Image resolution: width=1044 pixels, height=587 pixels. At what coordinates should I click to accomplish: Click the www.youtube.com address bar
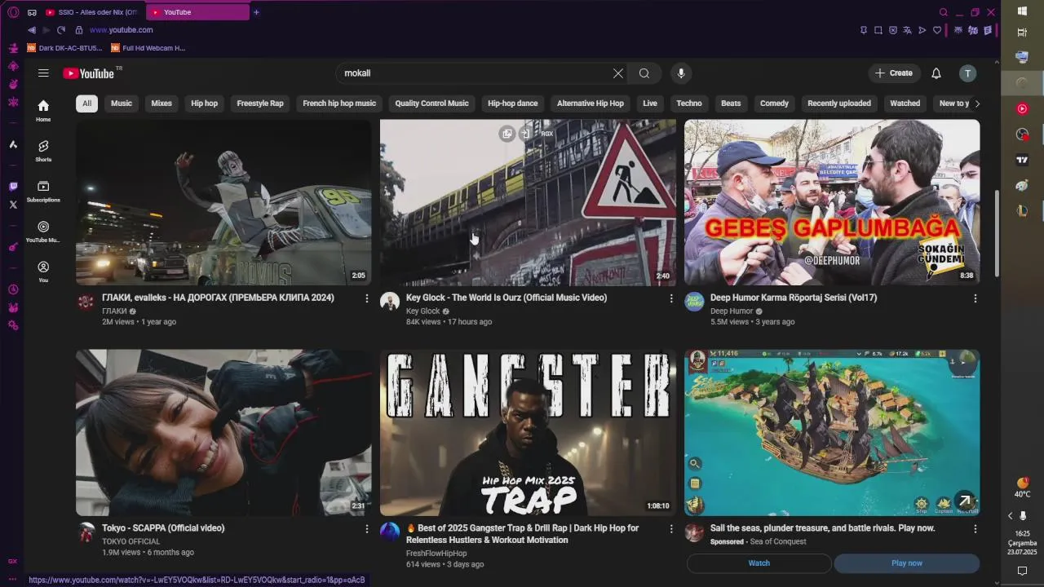[x=121, y=30]
